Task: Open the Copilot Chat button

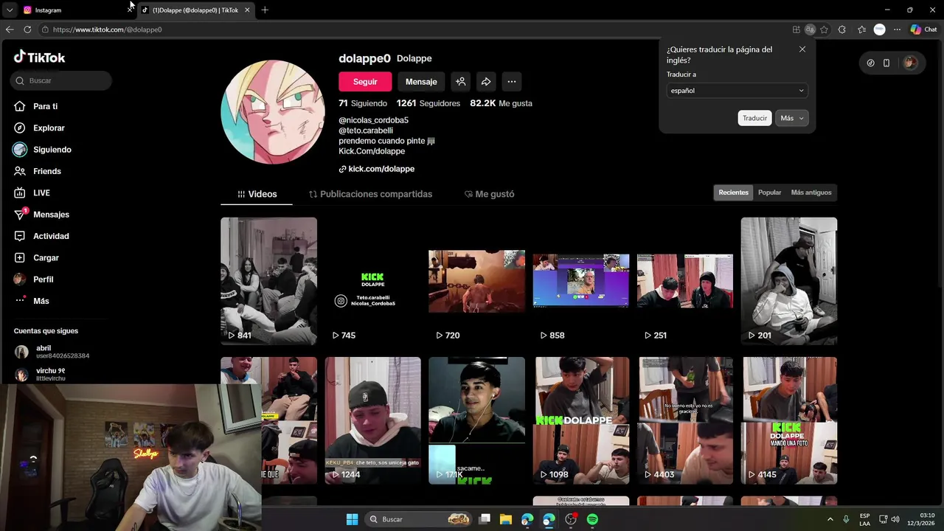Action: pos(923,29)
